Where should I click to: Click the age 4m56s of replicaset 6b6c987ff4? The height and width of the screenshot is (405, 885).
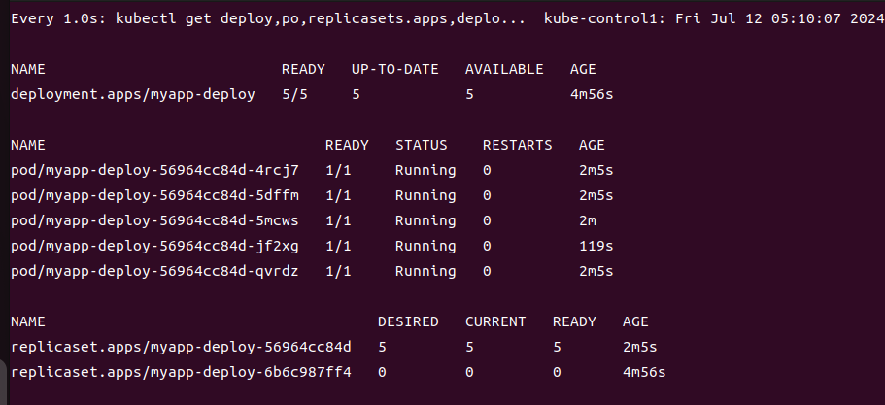pyautogui.click(x=644, y=372)
